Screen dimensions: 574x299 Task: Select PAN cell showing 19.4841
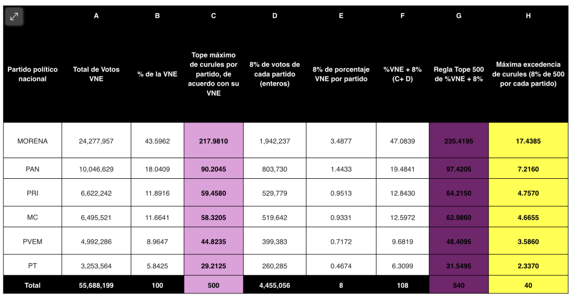click(x=402, y=169)
